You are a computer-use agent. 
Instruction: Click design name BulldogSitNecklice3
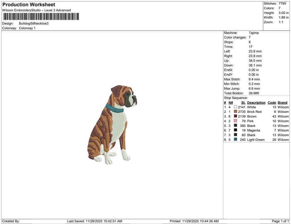pyautogui.click(x=34, y=24)
